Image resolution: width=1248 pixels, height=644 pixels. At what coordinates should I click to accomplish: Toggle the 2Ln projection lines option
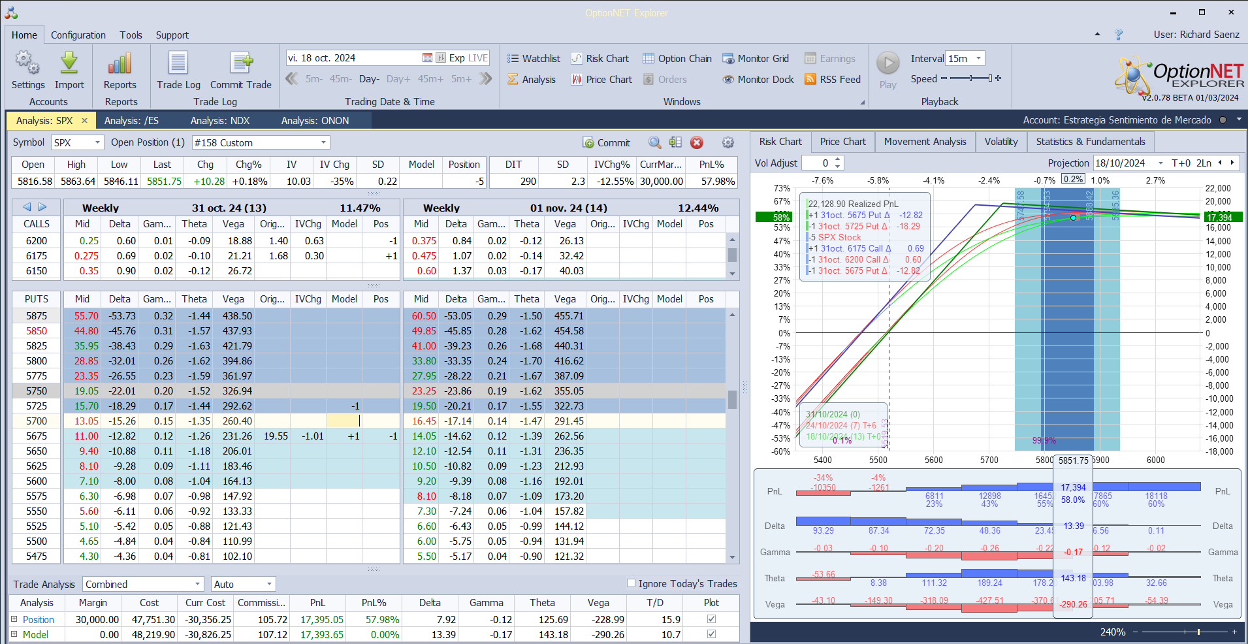point(1204,163)
